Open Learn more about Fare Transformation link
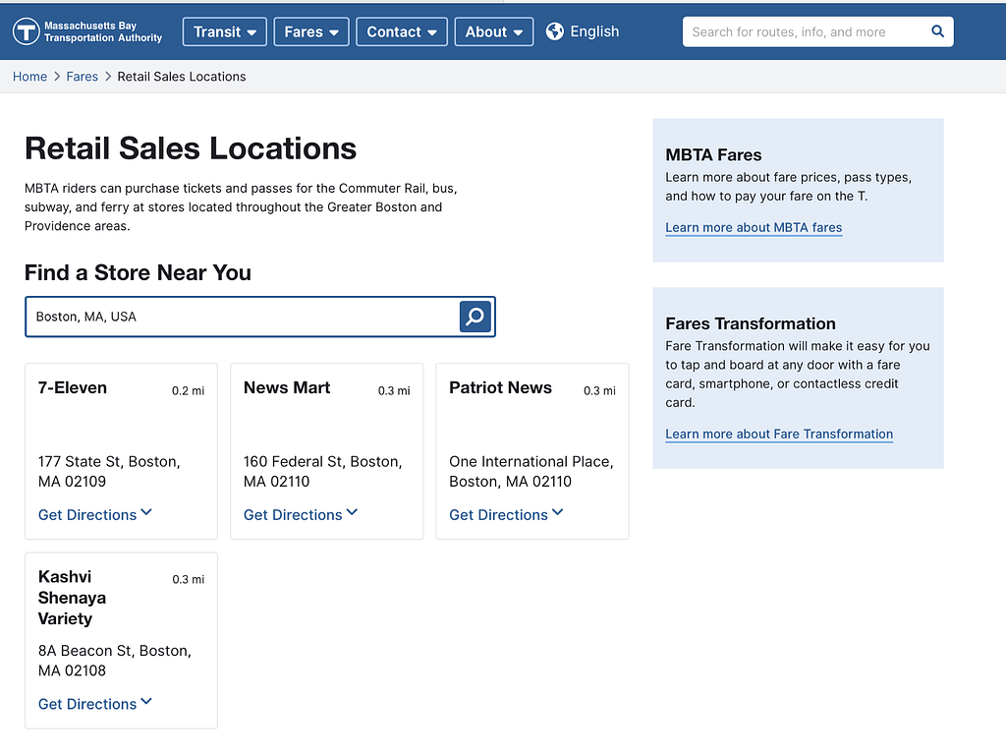Image resolution: width=1006 pixels, height=756 pixels. pos(779,434)
